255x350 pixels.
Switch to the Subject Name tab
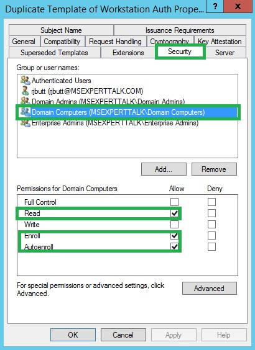coord(61,30)
